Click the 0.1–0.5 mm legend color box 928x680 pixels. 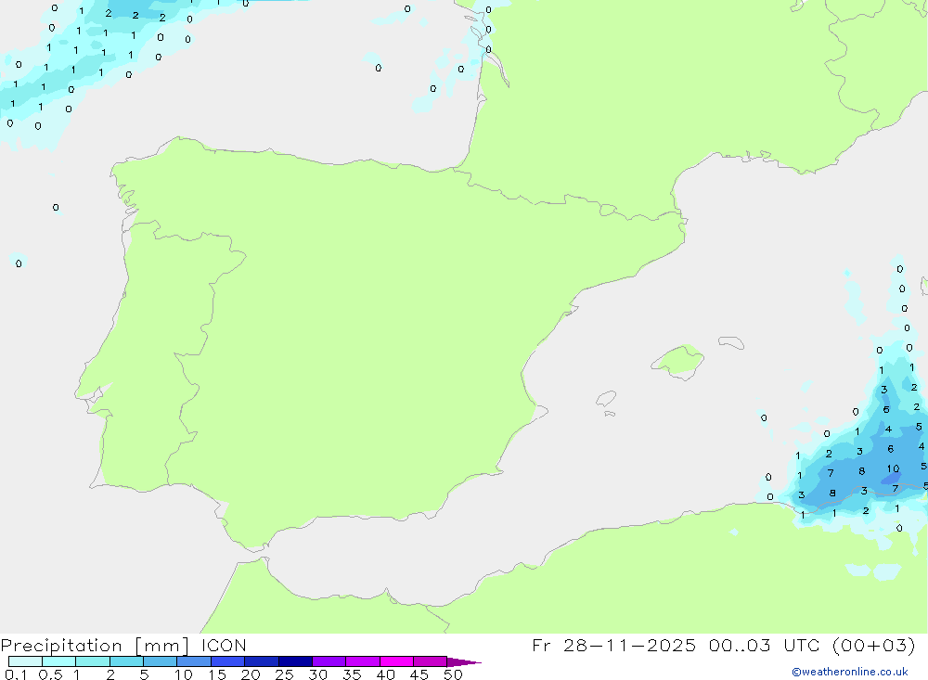(25, 661)
